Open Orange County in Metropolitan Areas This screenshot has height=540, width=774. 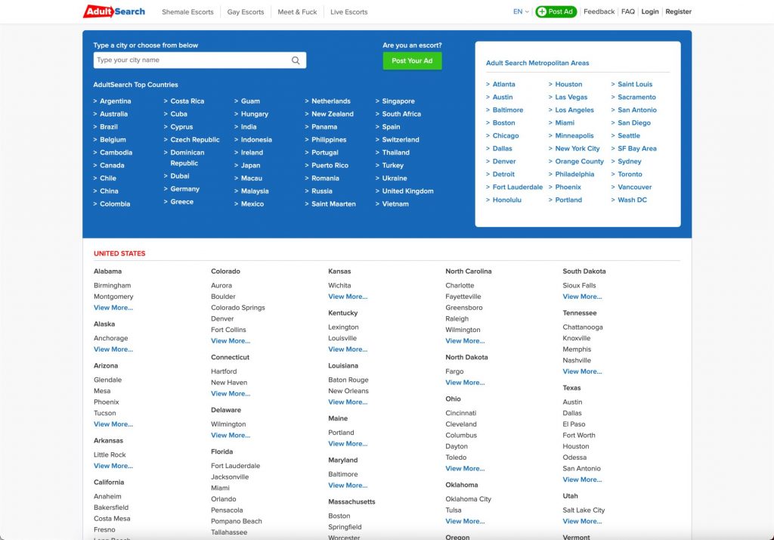tap(580, 161)
